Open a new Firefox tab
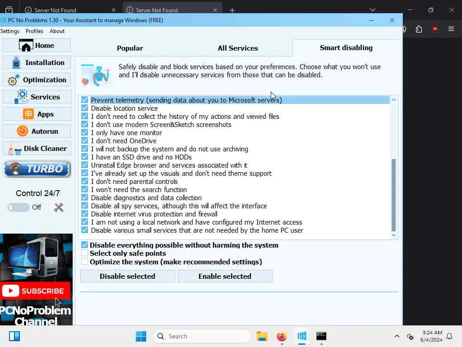The image size is (462, 347). [x=232, y=10]
